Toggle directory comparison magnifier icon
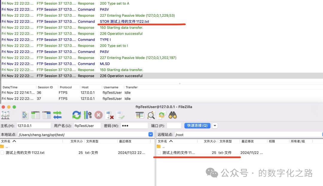323x186 pixels. 151,115
